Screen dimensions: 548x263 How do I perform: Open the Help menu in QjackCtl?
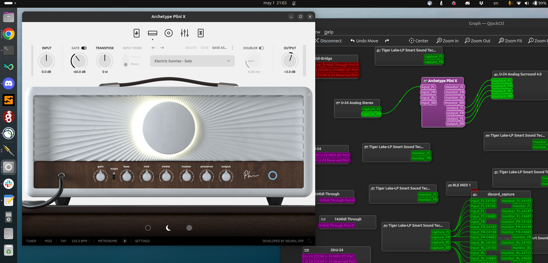click(329, 32)
